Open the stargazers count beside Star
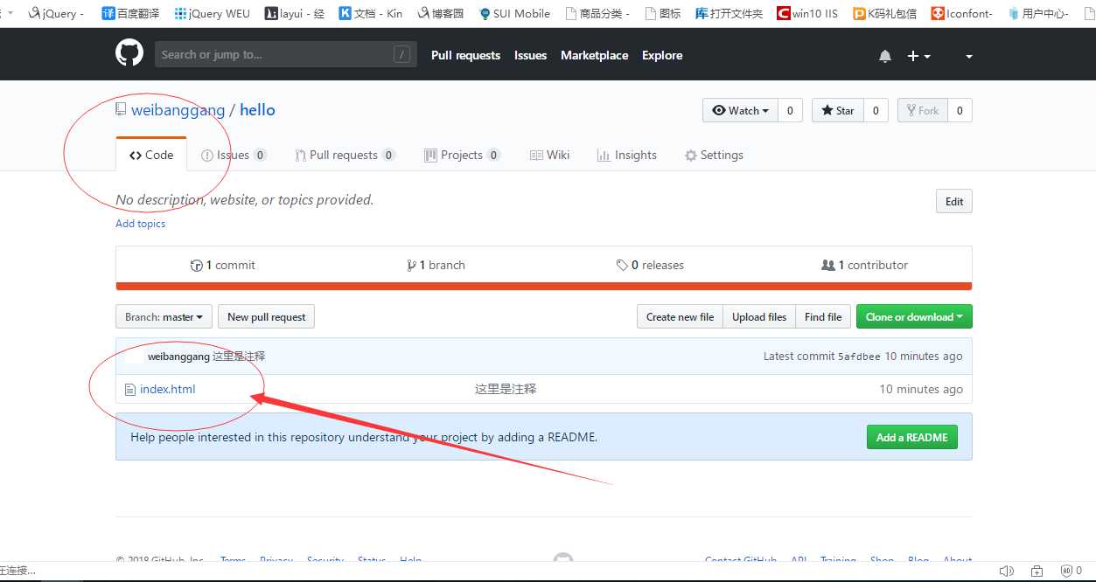This screenshot has height=582, width=1096. (x=876, y=110)
